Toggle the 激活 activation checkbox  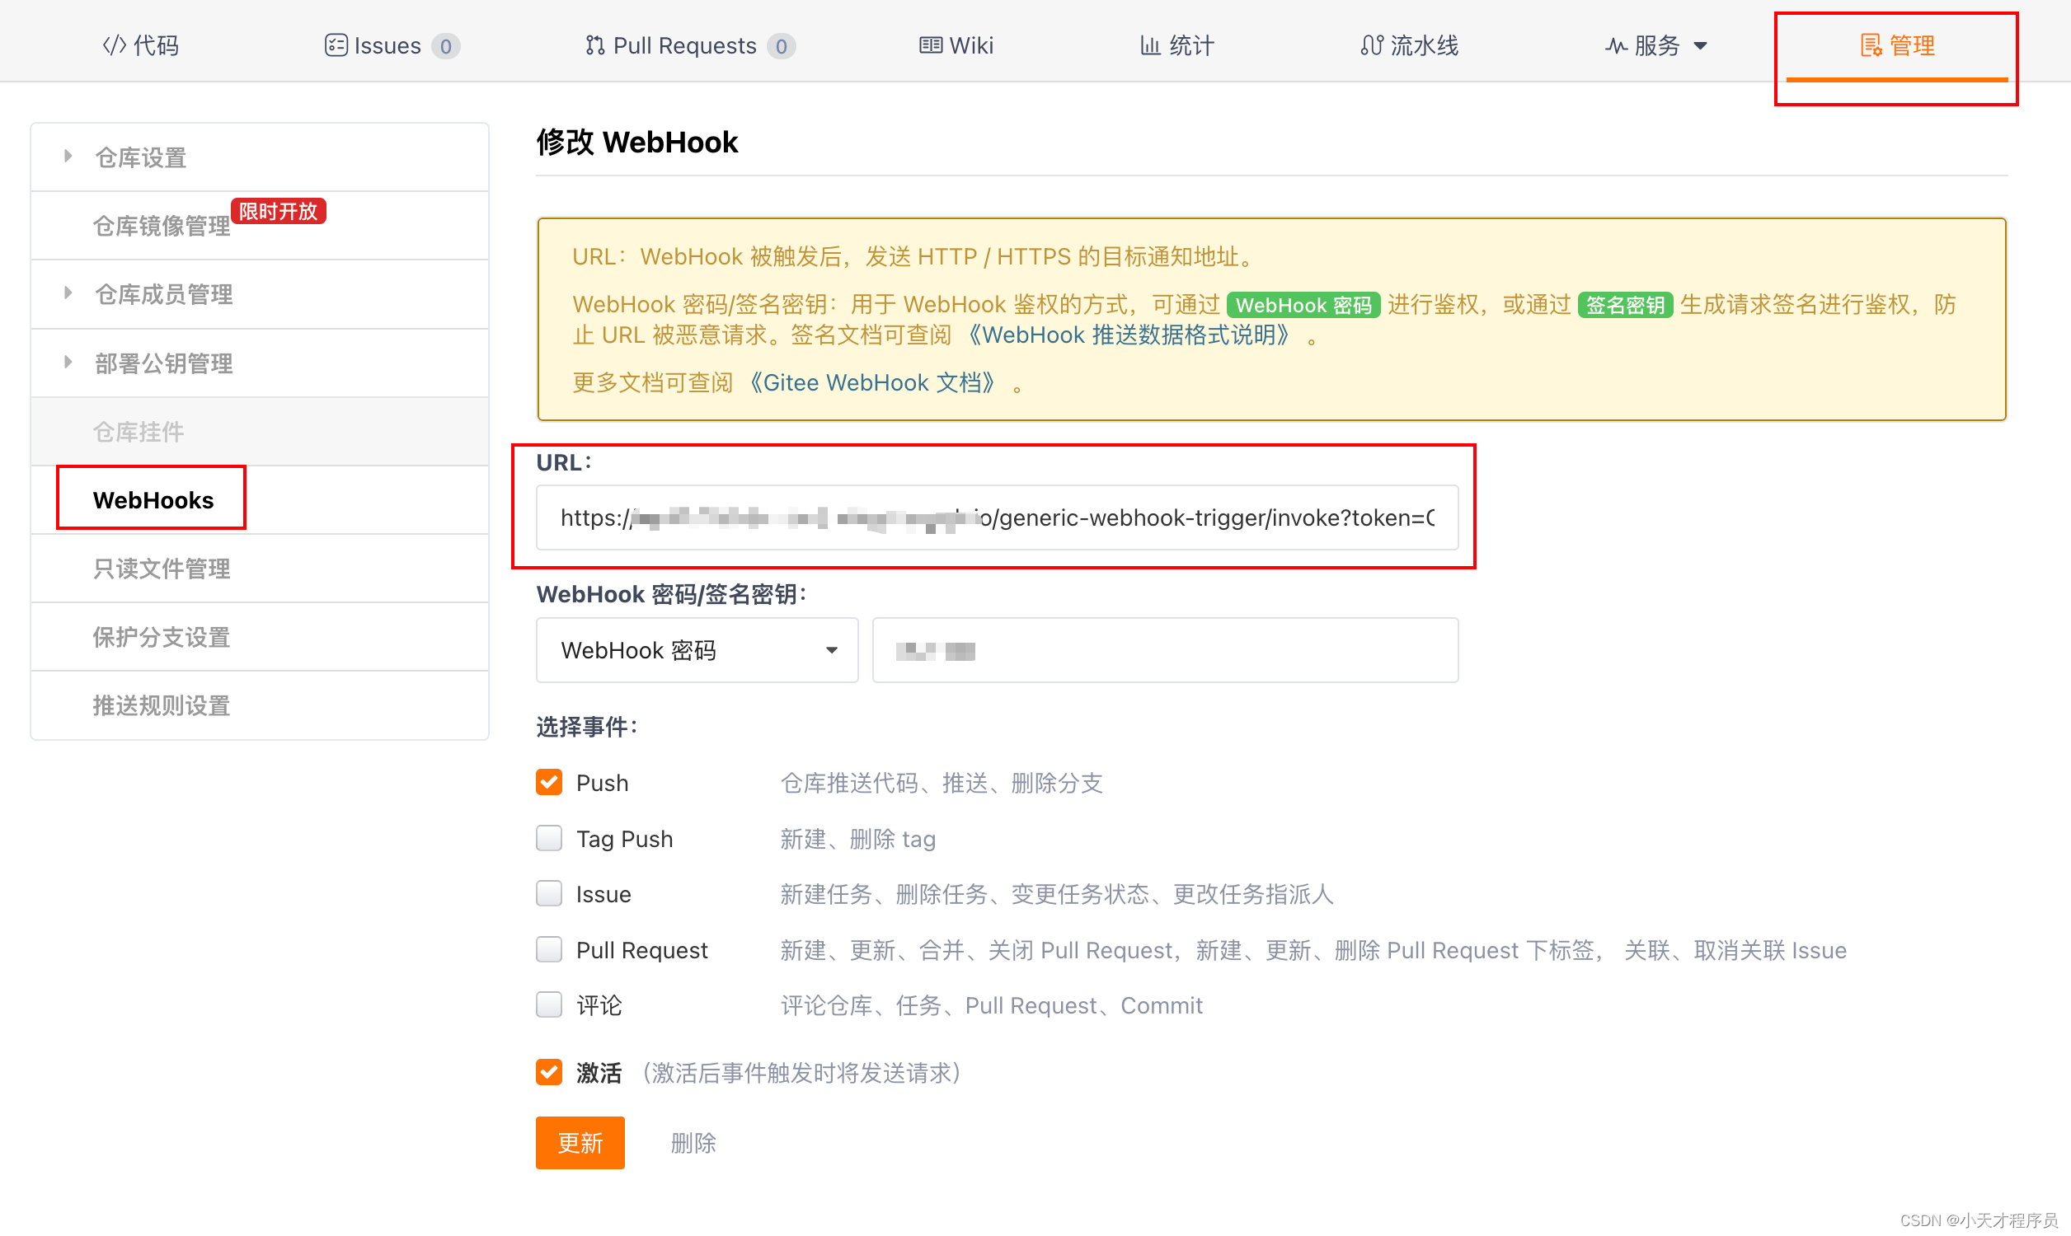[x=549, y=1072]
